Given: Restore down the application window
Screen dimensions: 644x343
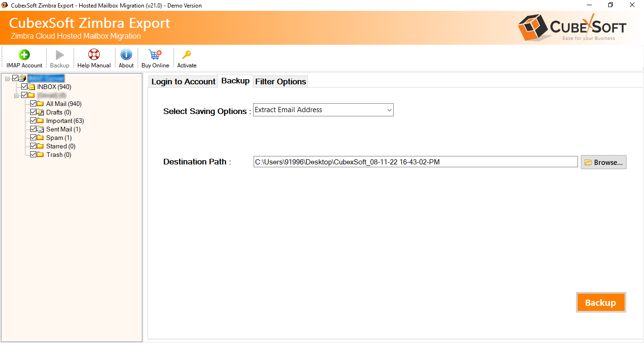Looking at the screenshot, I should (x=611, y=5).
